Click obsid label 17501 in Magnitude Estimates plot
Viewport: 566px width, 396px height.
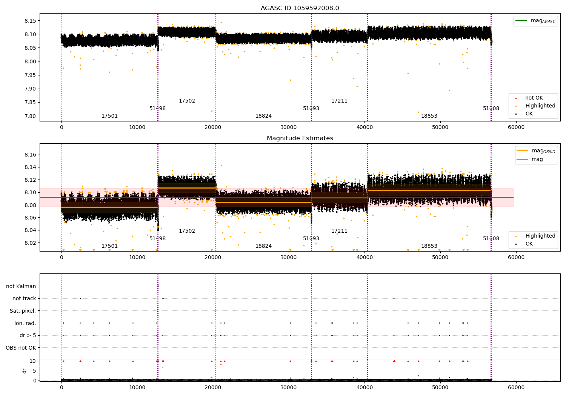110,246
